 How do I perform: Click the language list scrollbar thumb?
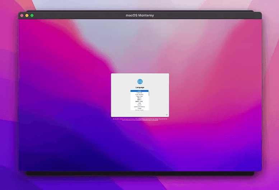pos(149,93)
